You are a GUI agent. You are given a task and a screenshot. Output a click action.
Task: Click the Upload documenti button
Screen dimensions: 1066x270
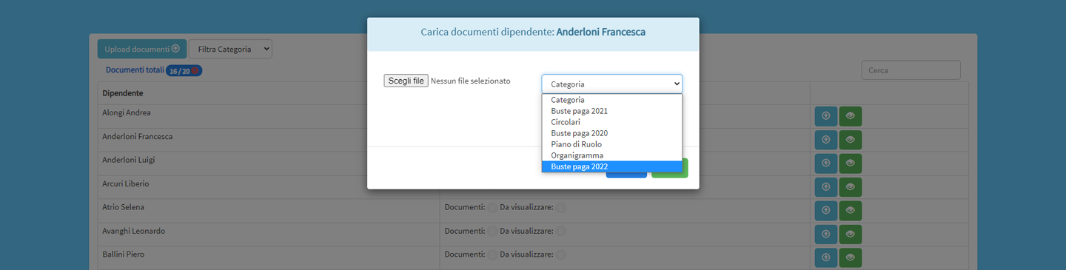pyautogui.click(x=142, y=49)
